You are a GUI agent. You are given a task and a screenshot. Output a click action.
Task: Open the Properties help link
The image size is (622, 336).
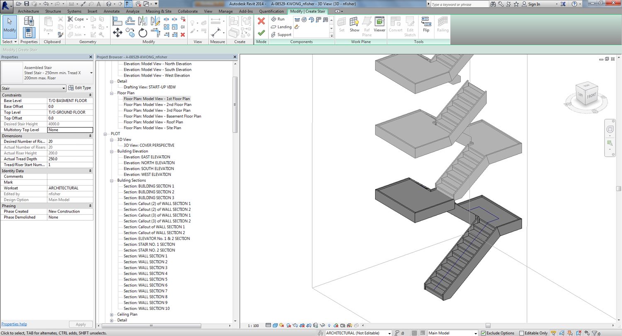[14, 324]
